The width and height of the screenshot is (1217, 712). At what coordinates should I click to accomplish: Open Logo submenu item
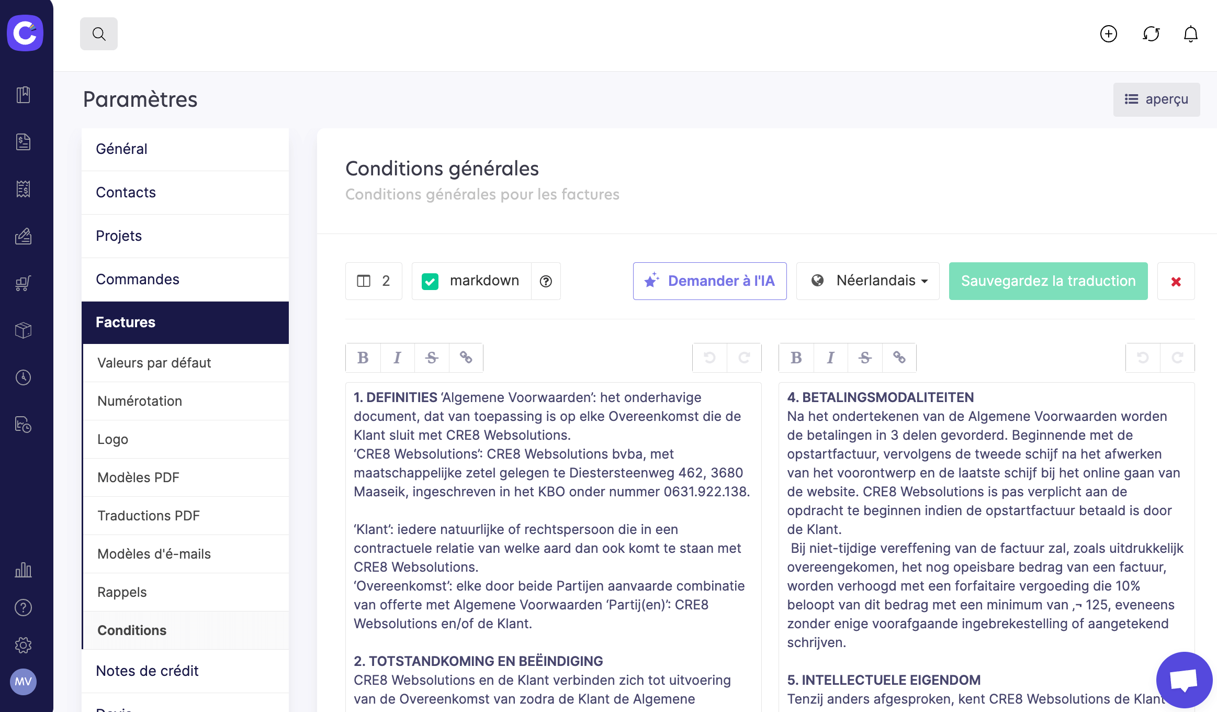(186, 439)
